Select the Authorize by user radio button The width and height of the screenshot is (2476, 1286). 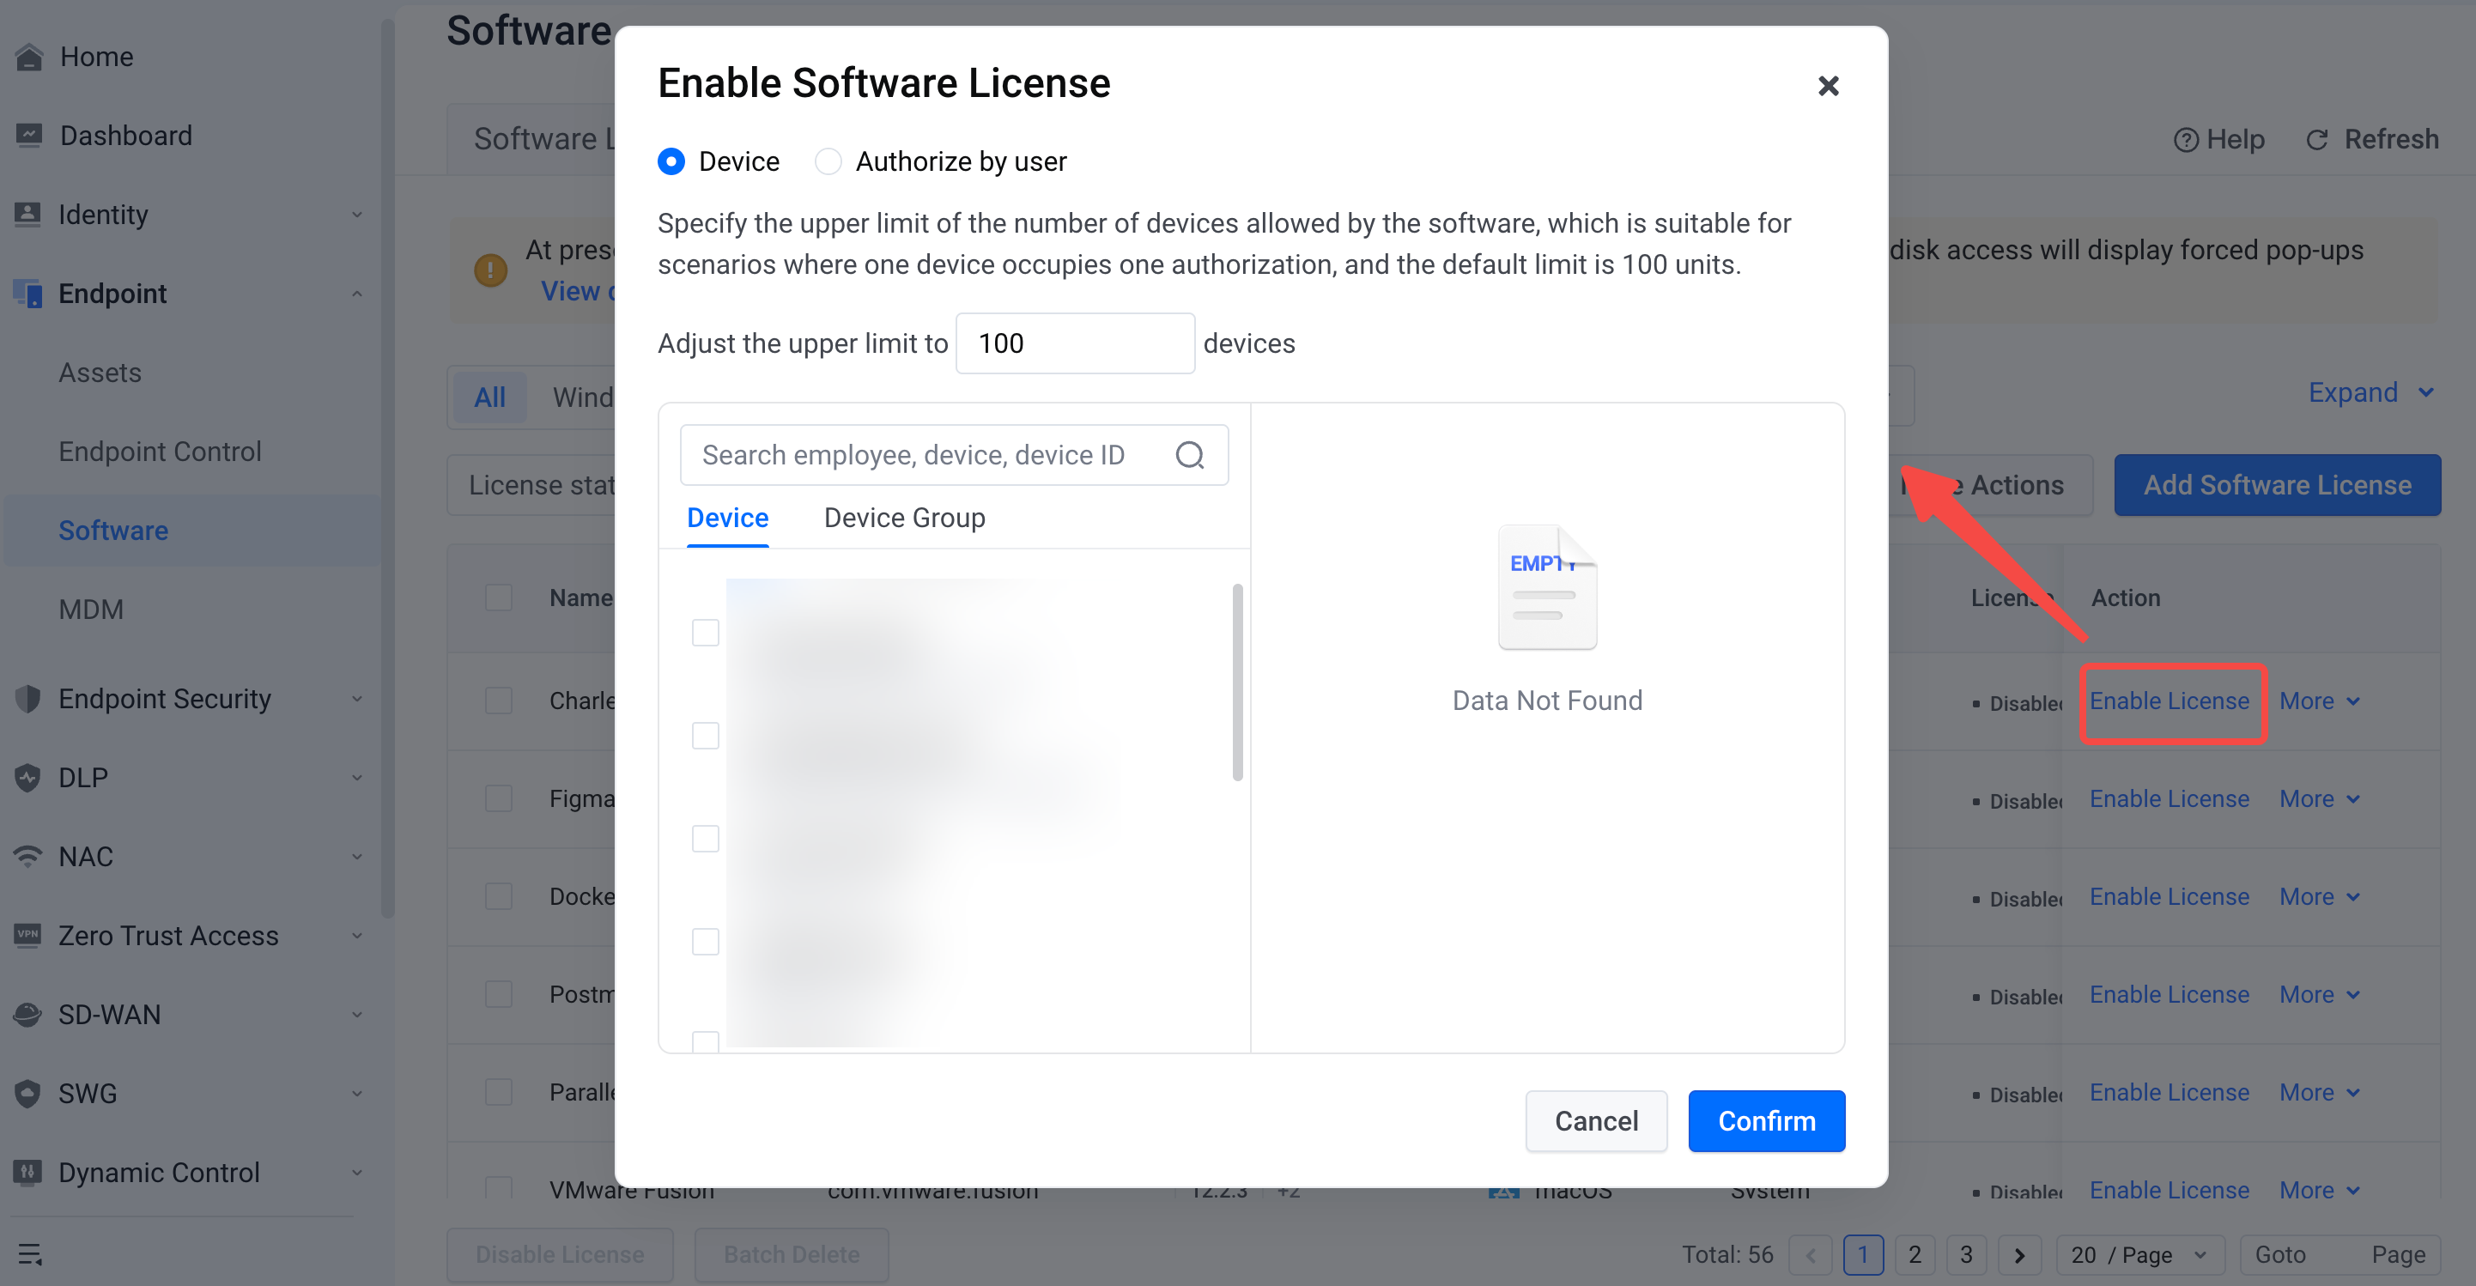pyautogui.click(x=828, y=161)
